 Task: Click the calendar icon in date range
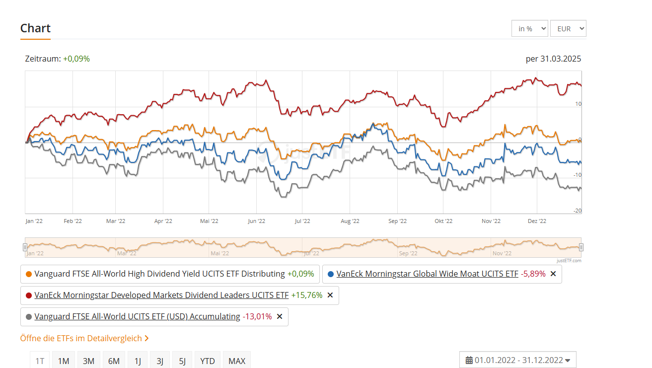tap(469, 361)
